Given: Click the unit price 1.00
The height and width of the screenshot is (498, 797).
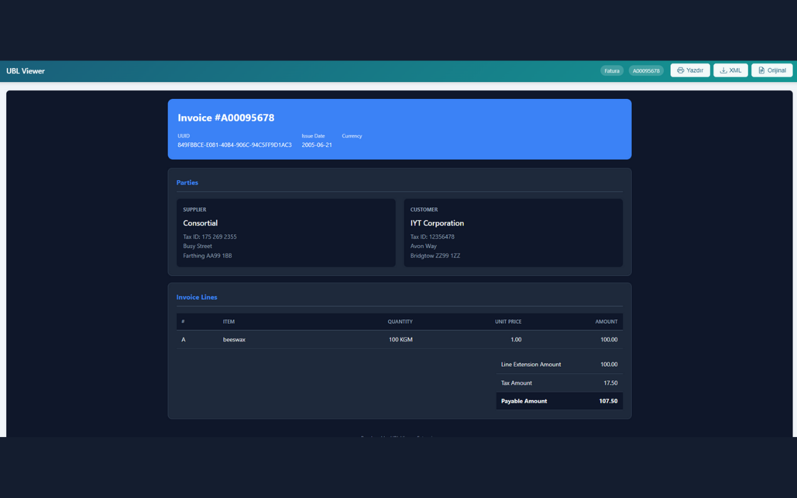Looking at the screenshot, I should click(x=516, y=340).
